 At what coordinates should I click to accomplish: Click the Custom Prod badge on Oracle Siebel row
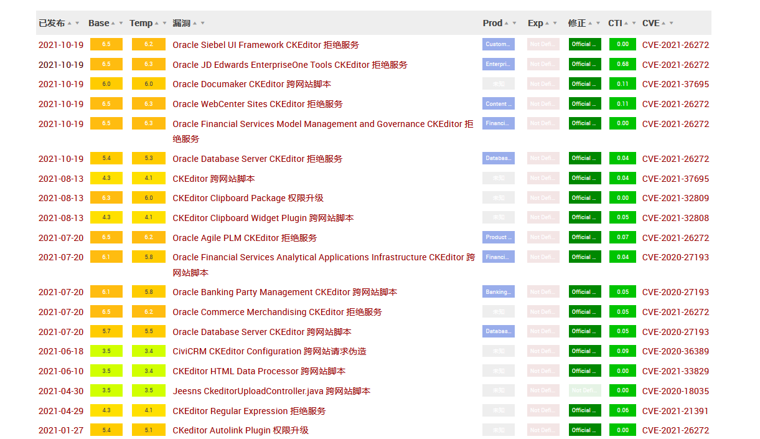[498, 44]
